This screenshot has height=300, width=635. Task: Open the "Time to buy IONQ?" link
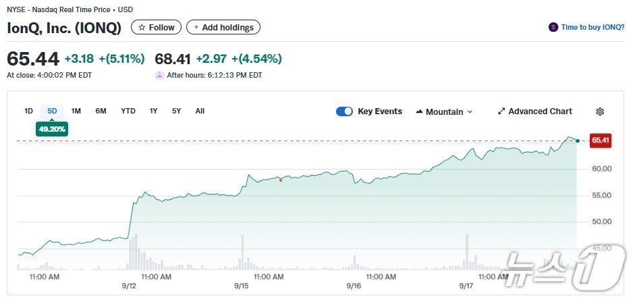pos(588,27)
